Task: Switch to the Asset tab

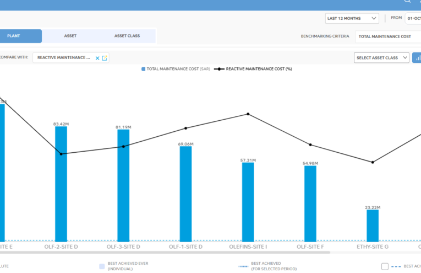Action: [70, 36]
